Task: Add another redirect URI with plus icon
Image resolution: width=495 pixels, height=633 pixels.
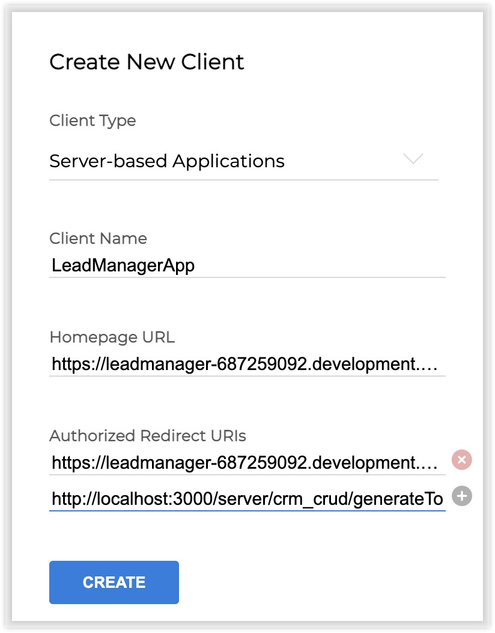Action: coord(461,496)
